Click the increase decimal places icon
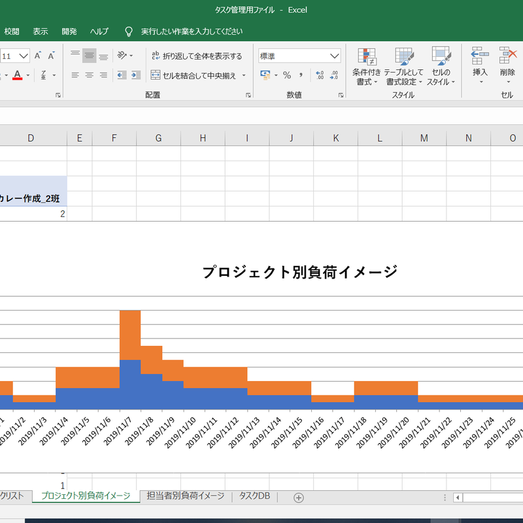 [x=320, y=75]
